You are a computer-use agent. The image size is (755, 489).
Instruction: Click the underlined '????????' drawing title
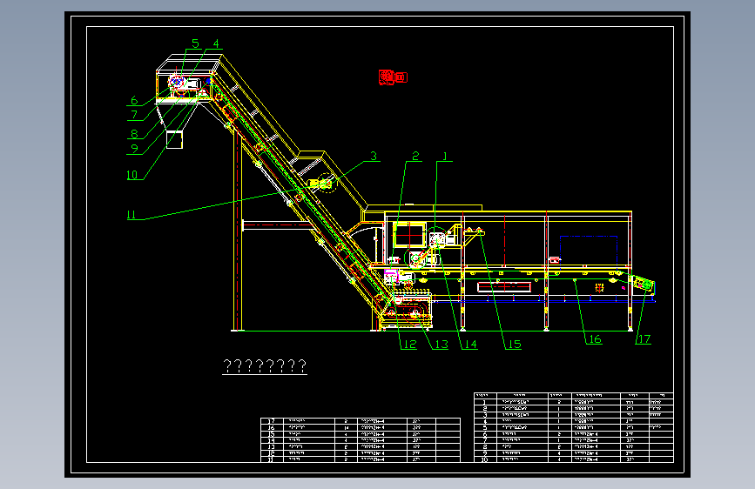tap(265, 366)
